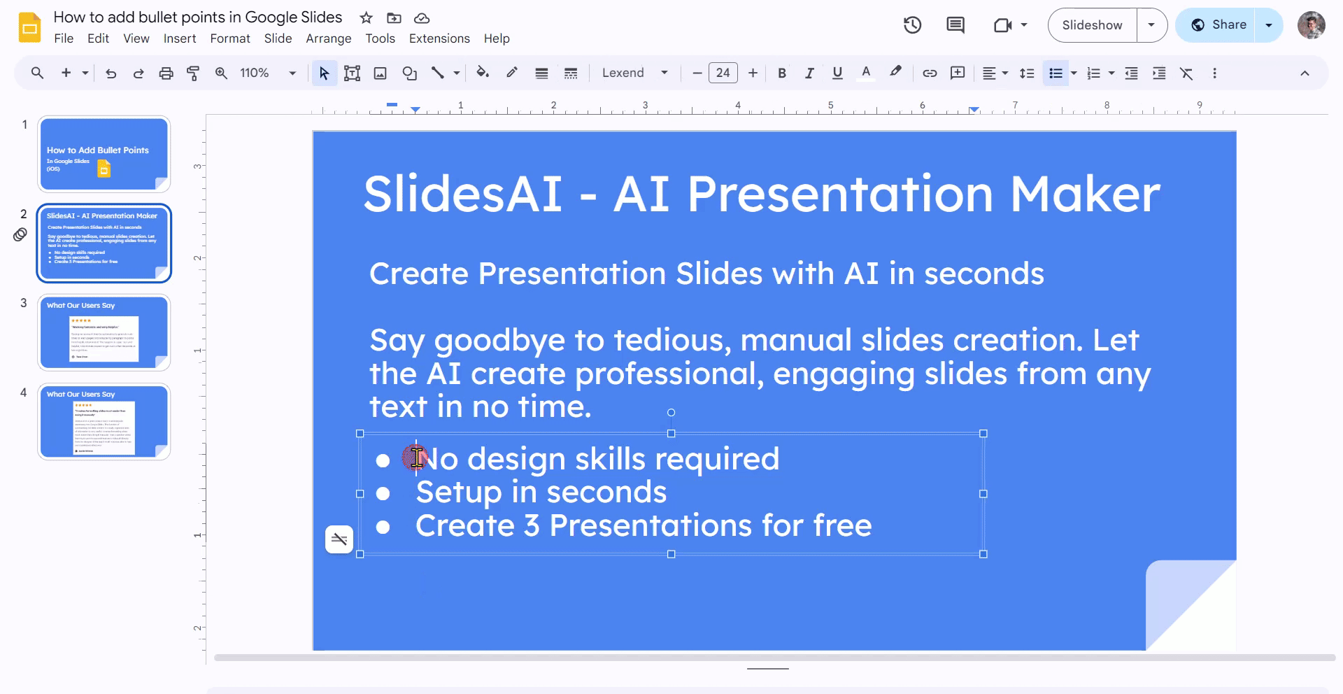The width and height of the screenshot is (1343, 694).
Task: Select the shape insertion tool
Action: (409, 73)
